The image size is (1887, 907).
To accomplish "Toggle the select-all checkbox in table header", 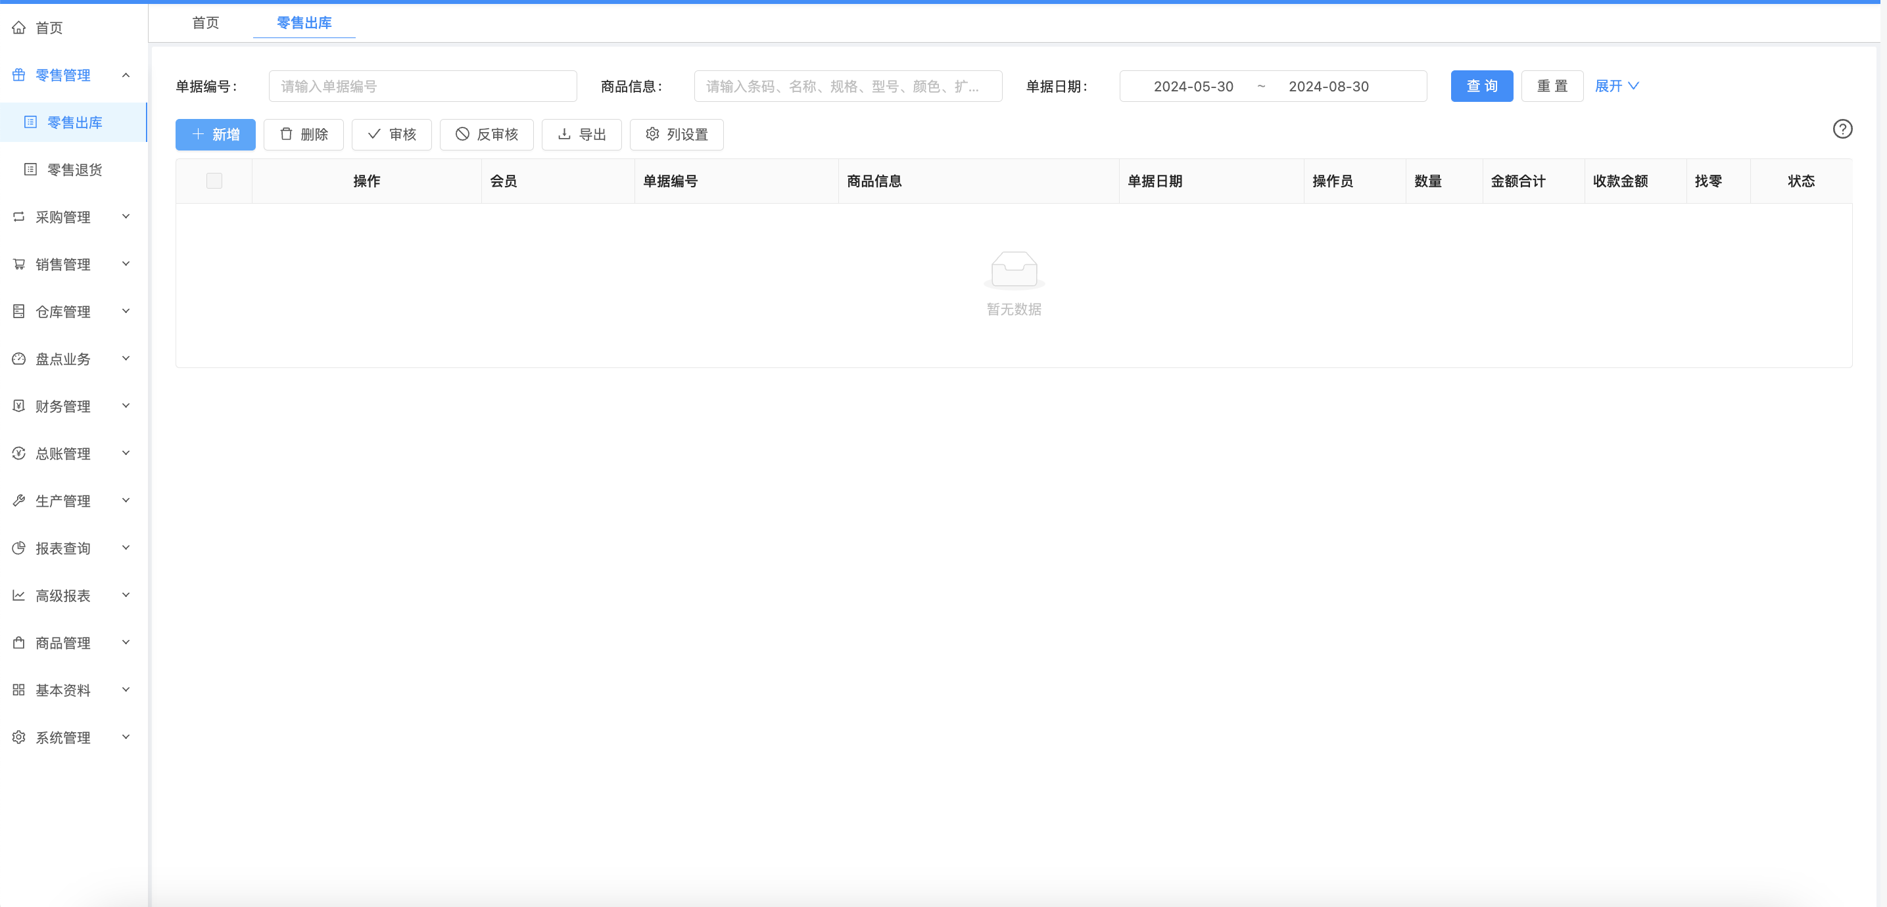I will (214, 181).
